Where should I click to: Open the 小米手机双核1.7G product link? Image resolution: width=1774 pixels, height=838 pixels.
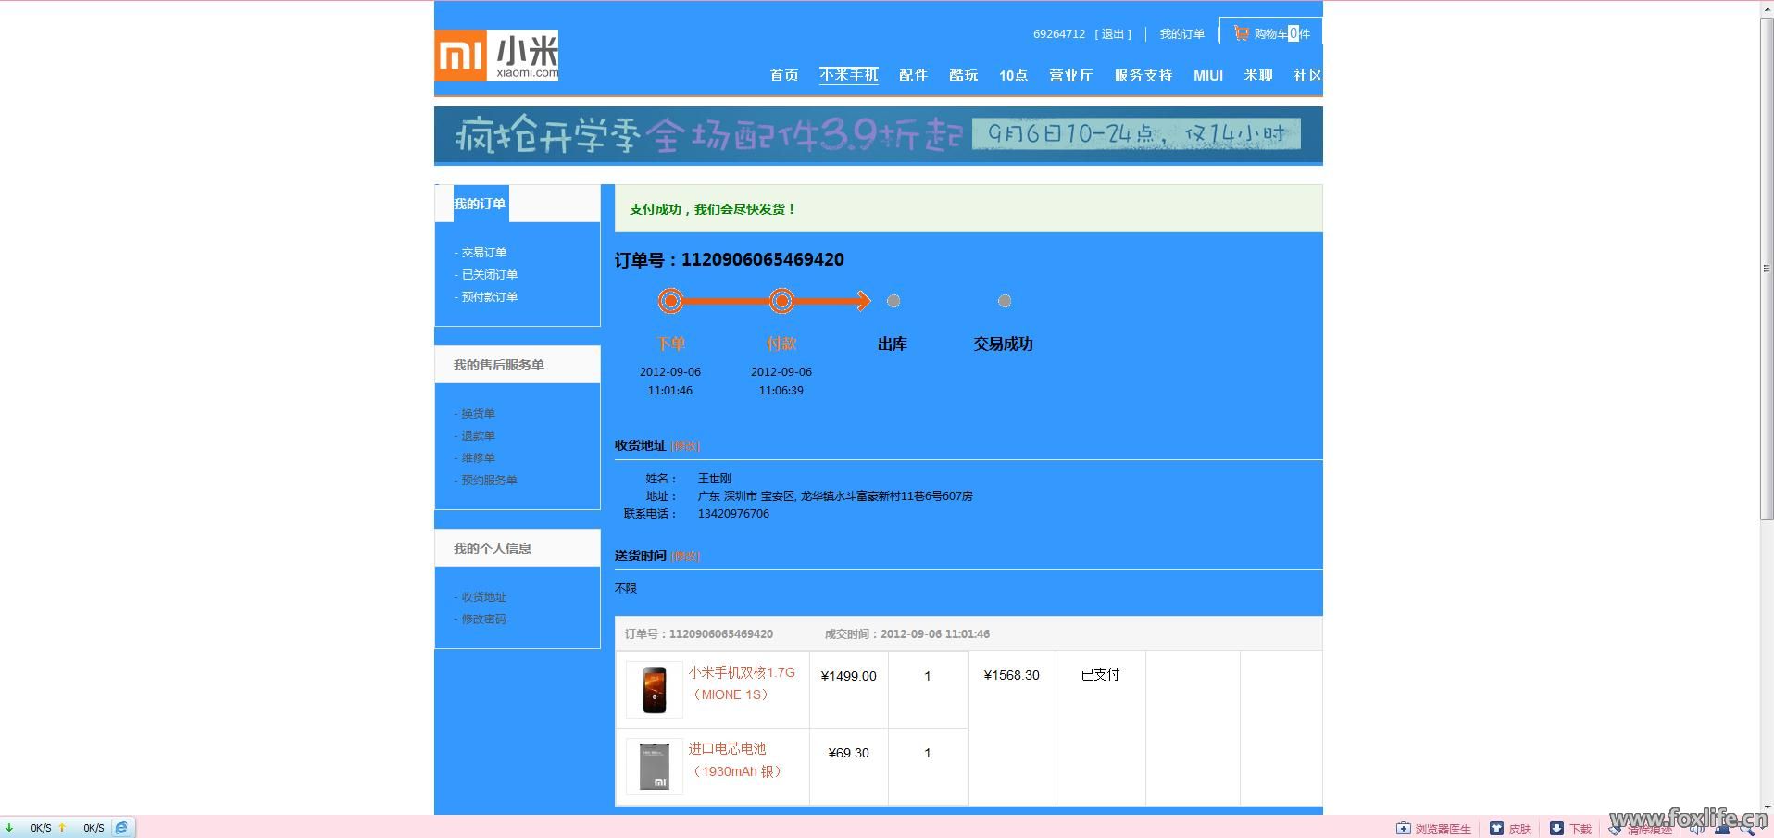click(741, 673)
